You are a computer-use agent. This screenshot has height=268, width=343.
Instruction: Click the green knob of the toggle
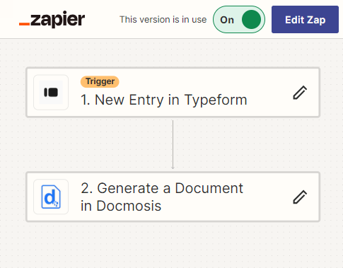[251, 20]
